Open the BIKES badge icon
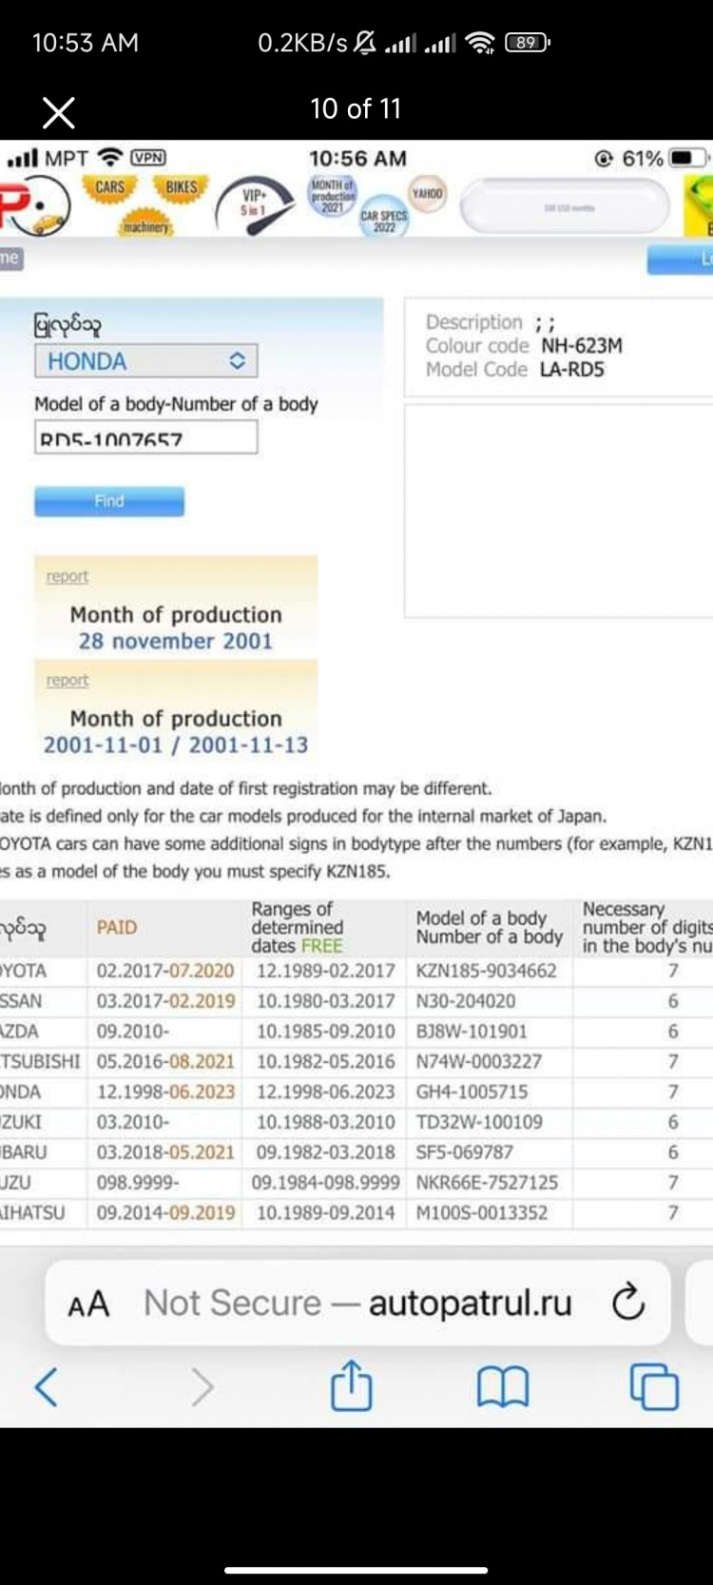 [x=181, y=187]
